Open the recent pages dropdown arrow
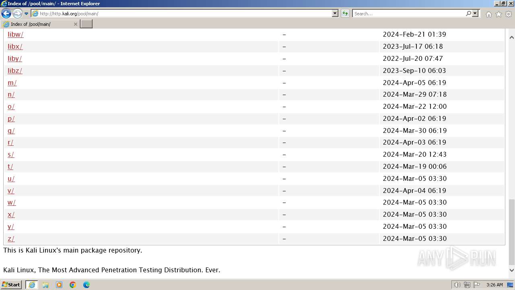The image size is (515, 290). (27, 14)
